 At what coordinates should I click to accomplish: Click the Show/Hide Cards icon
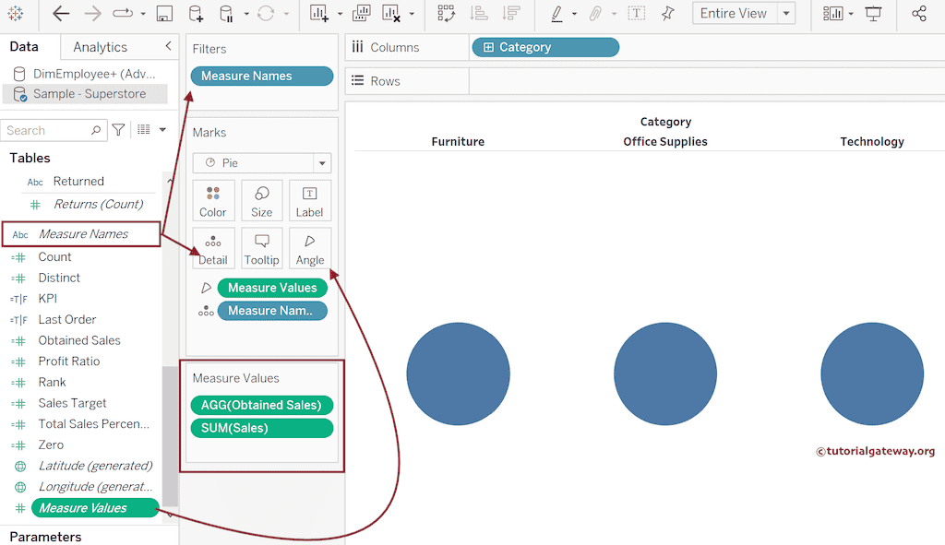(x=833, y=13)
